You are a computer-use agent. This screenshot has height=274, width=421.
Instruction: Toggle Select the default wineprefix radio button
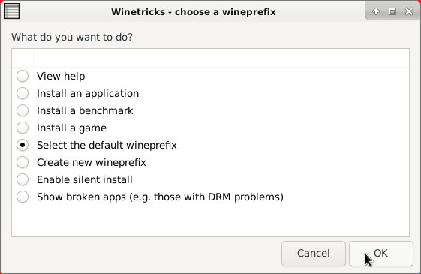23,145
